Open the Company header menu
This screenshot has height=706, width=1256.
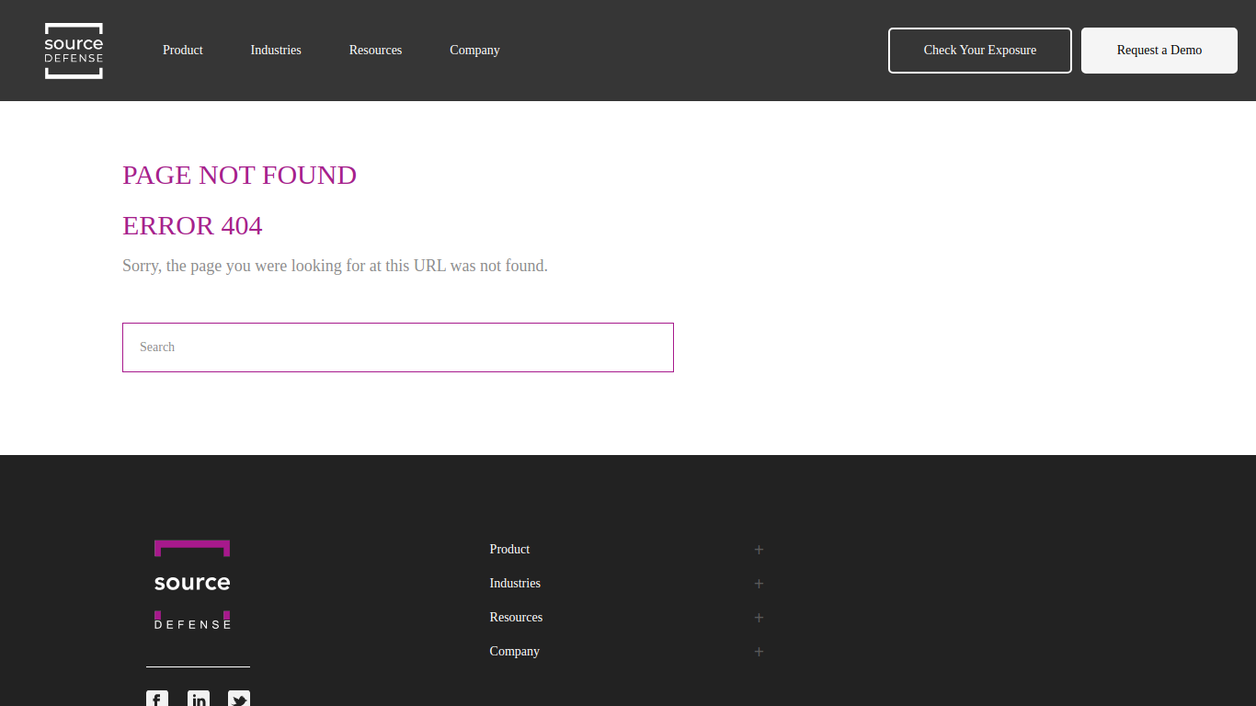click(474, 51)
